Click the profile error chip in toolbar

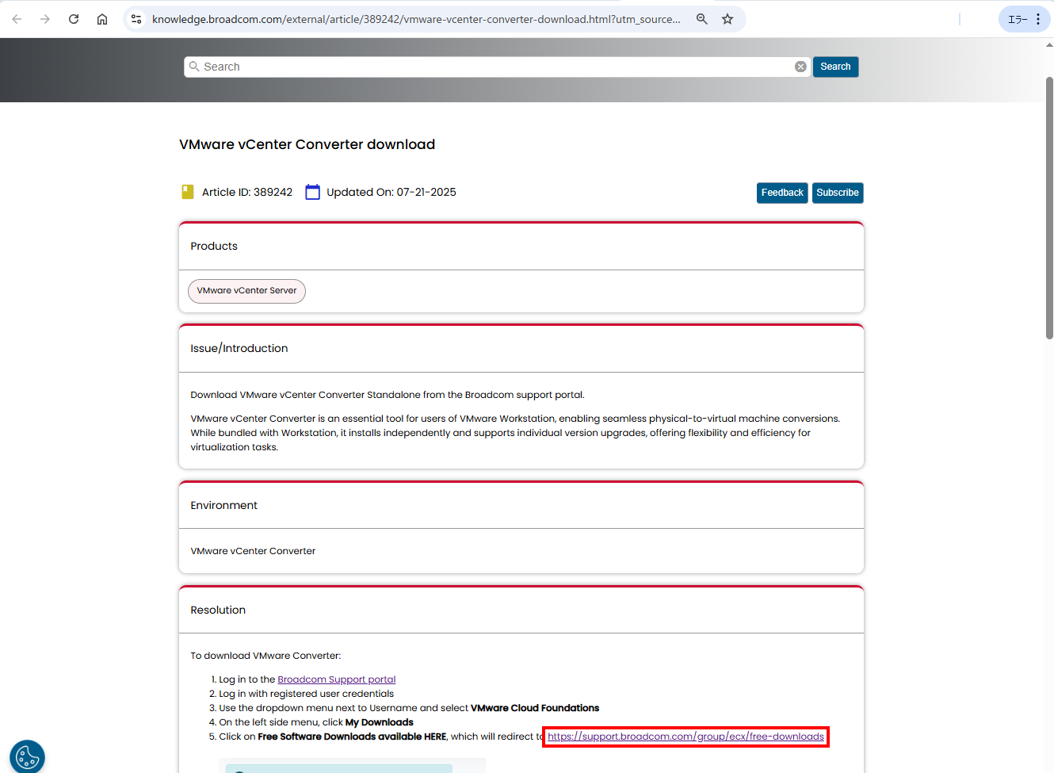1017,19
